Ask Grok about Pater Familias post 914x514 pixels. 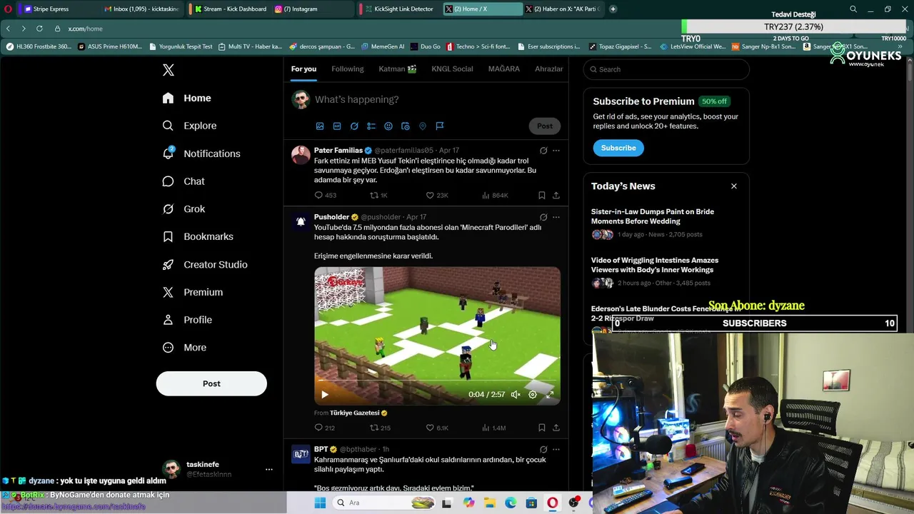pos(543,151)
